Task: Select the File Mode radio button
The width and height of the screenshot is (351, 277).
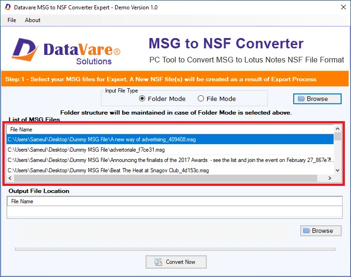Action: [x=217, y=99]
